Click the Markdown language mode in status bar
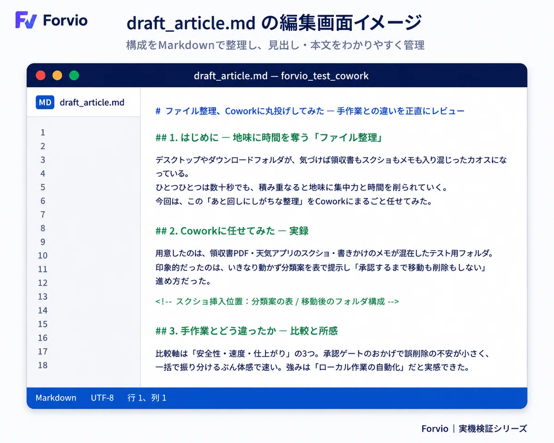 point(56,397)
